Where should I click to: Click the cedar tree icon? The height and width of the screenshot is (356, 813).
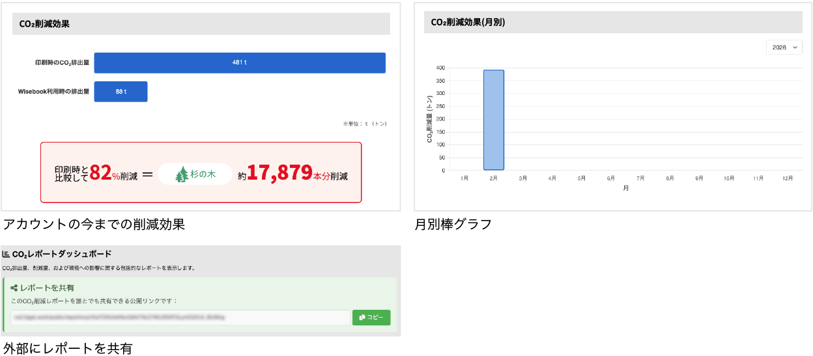click(x=182, y=174)
